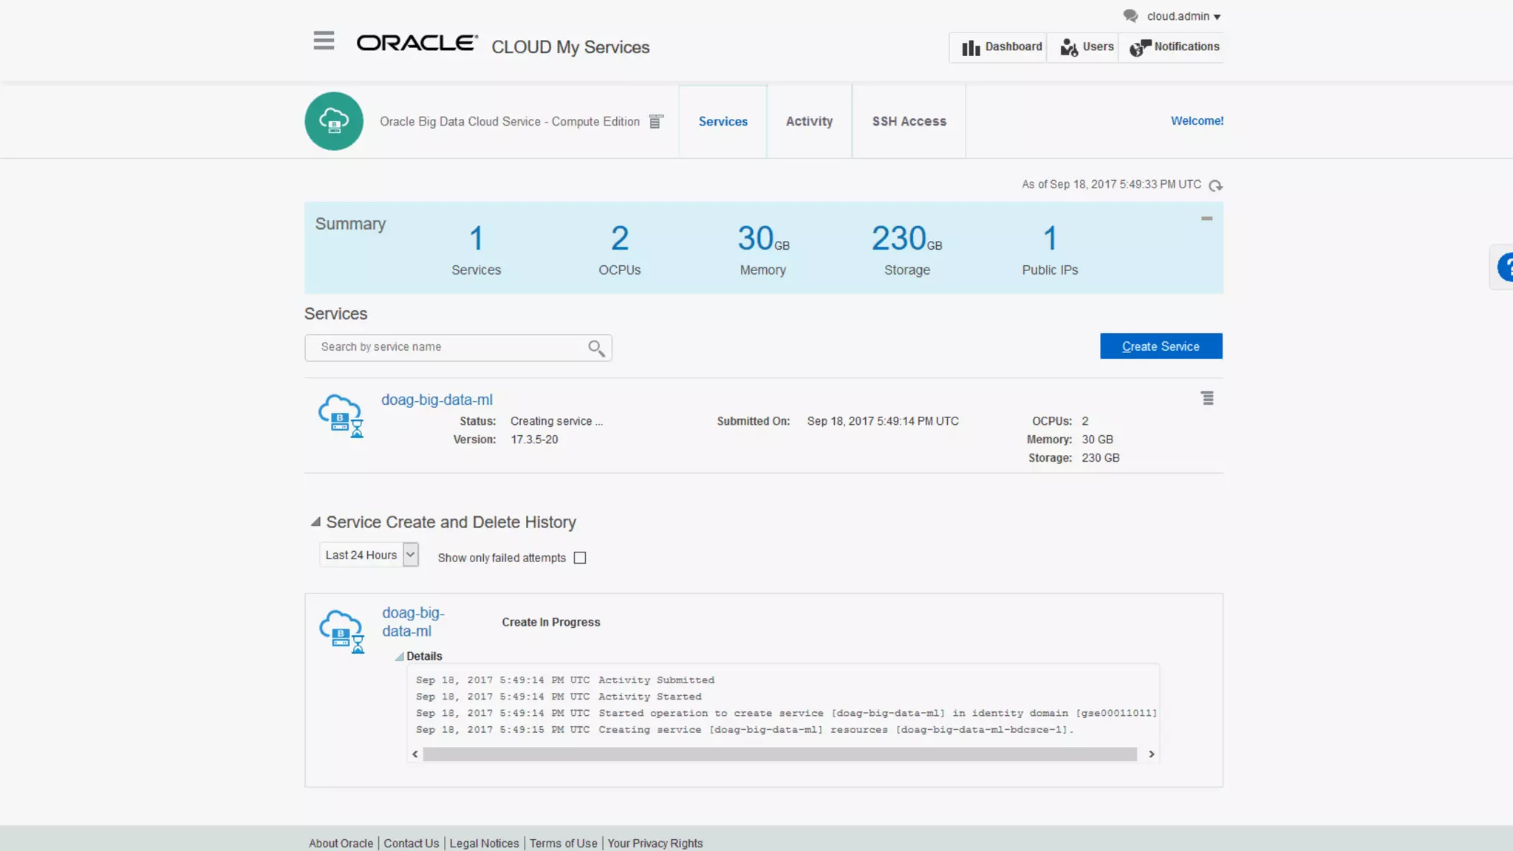Collapse Service Create and Delete History section
Screen dimensions: 1513x851
[x=315, y=522]
